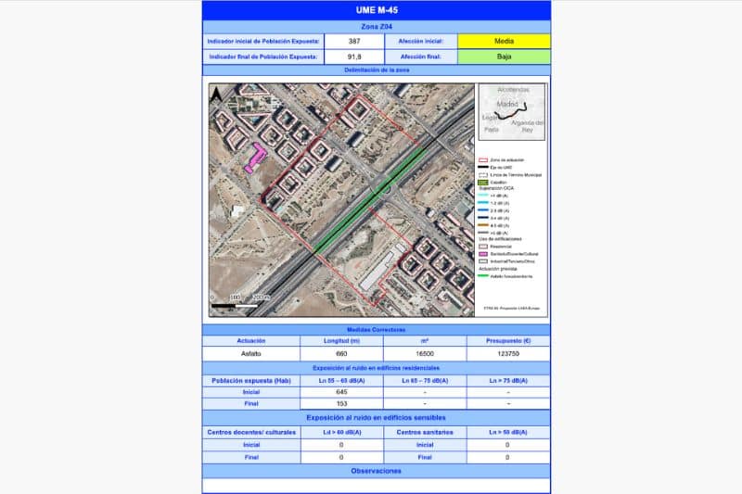Click the green "Baja" cell

click(x=504, y=57)
